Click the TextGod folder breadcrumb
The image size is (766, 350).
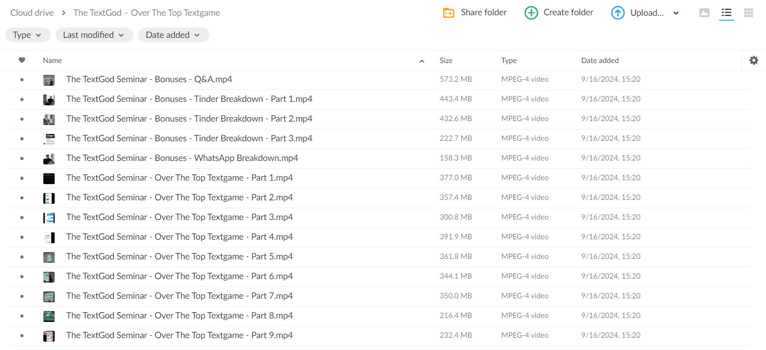[147, 13]
